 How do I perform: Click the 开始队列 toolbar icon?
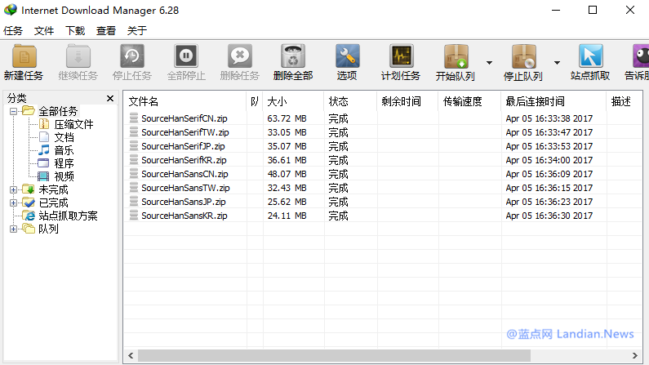[x=456, y=56]
